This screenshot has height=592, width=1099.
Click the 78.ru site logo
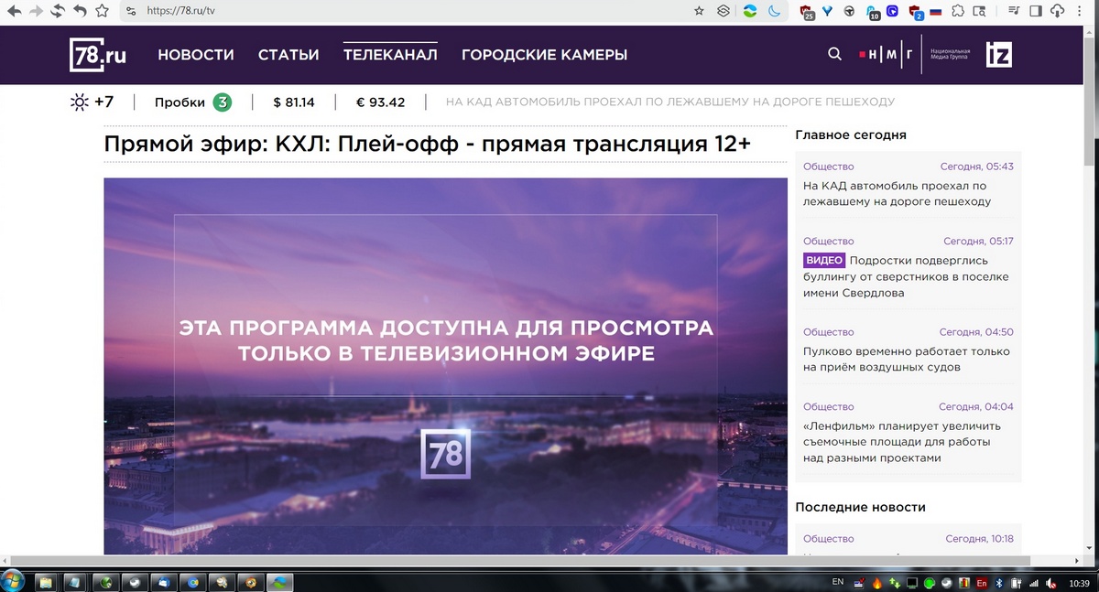(98, 55)
